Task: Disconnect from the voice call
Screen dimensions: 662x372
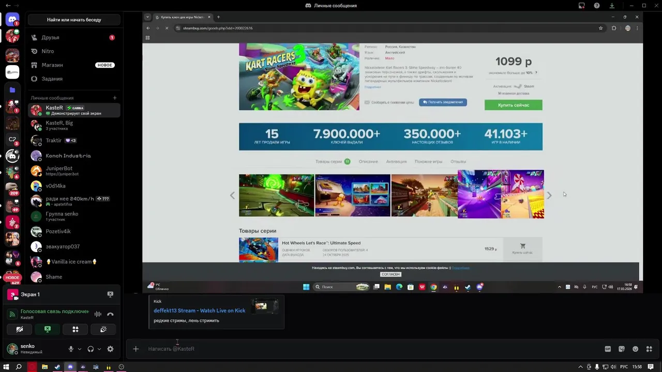Action: (110, 314)
